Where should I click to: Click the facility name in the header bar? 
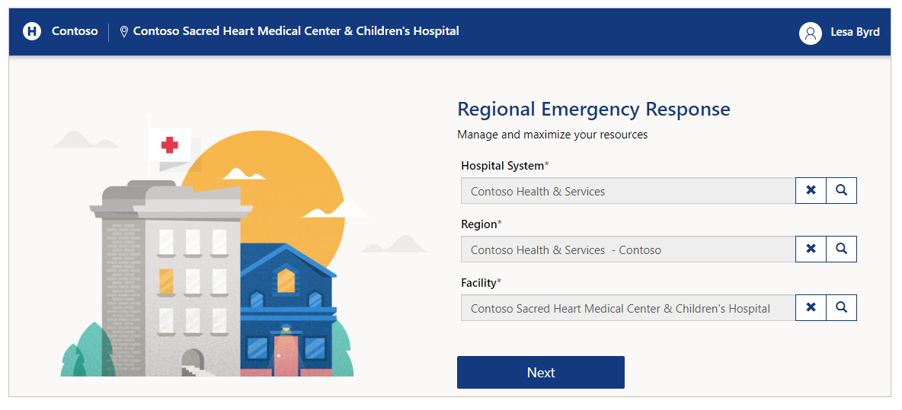click(x=296, y=31)
